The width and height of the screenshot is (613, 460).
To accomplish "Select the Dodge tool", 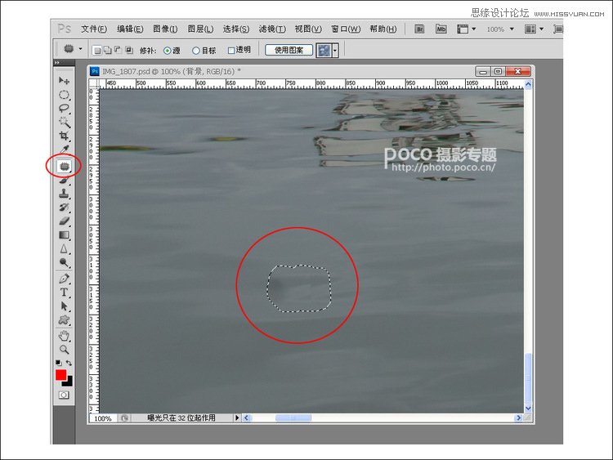I will pyautogui.click(x=64, y=262).
